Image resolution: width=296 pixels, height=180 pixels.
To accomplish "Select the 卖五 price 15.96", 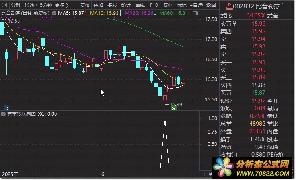I will (259, 24).
